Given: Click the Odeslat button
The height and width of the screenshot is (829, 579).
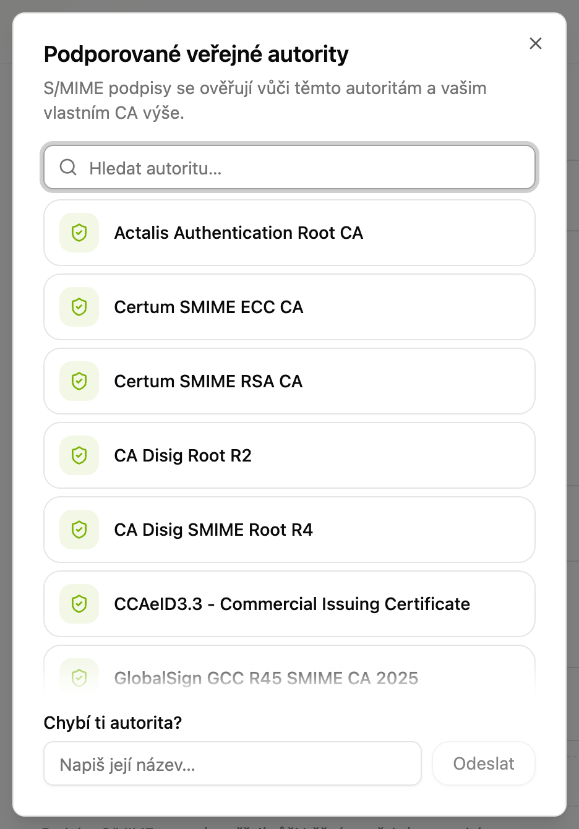Looking at the screenshot, I should (x=484, y=763).
